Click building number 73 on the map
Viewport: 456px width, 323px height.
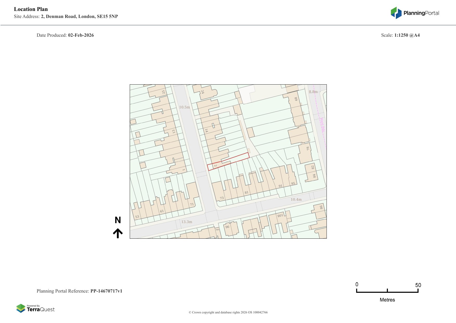pyautogui.click(x=222, y=198)
